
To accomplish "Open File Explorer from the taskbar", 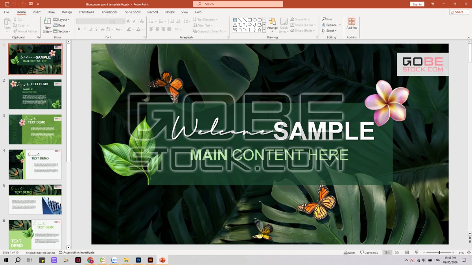I will pos(126,260).
